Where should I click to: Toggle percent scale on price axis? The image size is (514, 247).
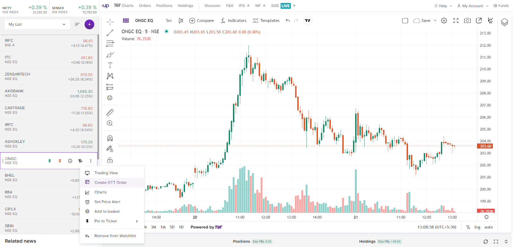click(x=468, y=227)
